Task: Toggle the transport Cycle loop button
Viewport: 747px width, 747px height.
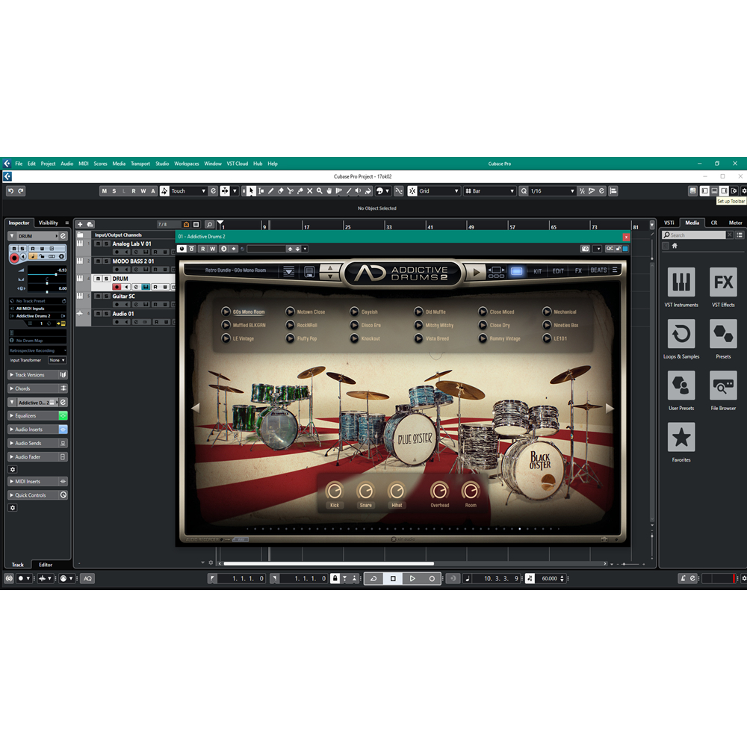Action: pyautogui.click(x=374, y=578)
